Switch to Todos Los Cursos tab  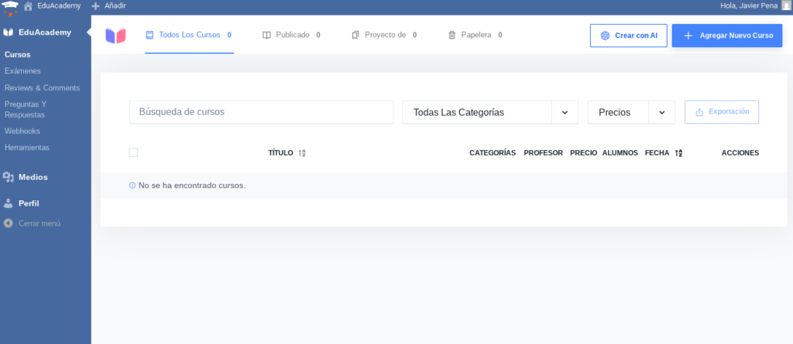[190, 36]
